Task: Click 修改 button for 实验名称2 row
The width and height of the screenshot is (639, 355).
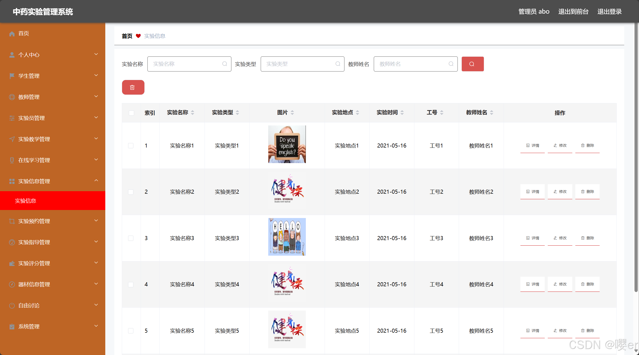Action: pyautogui.click(x=560, y=192)
